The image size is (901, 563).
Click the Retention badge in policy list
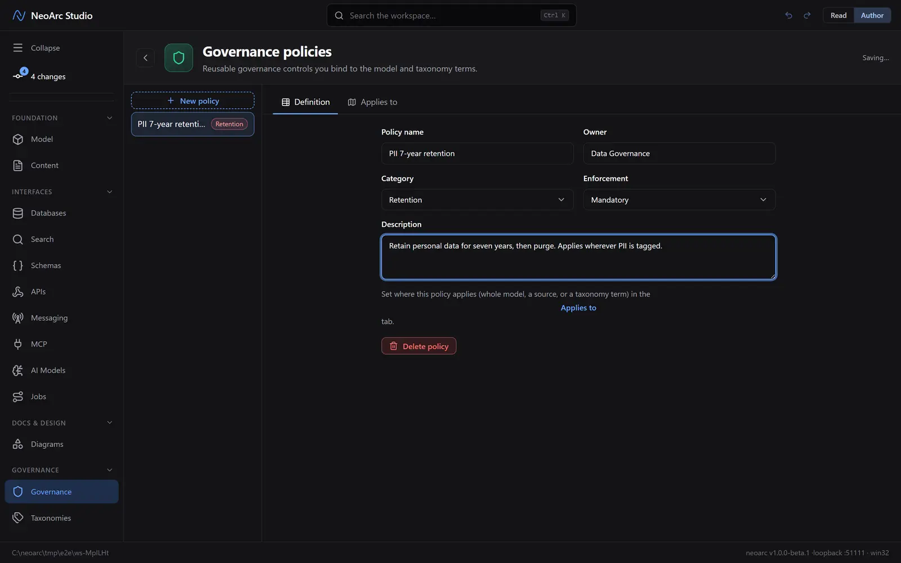click(229, 124)
